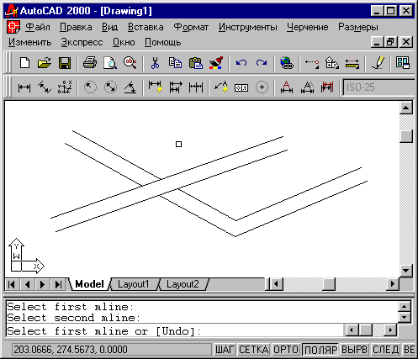Click the Undo arrow icon
418x359 pixels.
coord(241,63)
